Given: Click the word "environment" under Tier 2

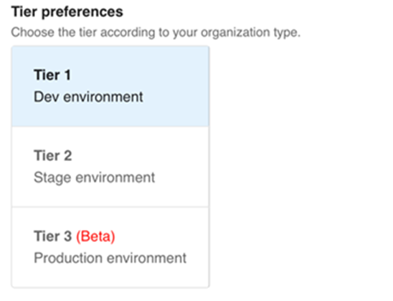Looking at the screenshot, I should 115,177.
